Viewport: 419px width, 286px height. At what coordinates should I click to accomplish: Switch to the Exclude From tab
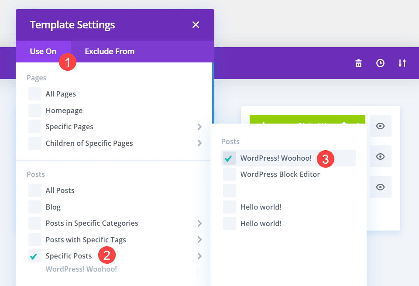coord(110,51)
